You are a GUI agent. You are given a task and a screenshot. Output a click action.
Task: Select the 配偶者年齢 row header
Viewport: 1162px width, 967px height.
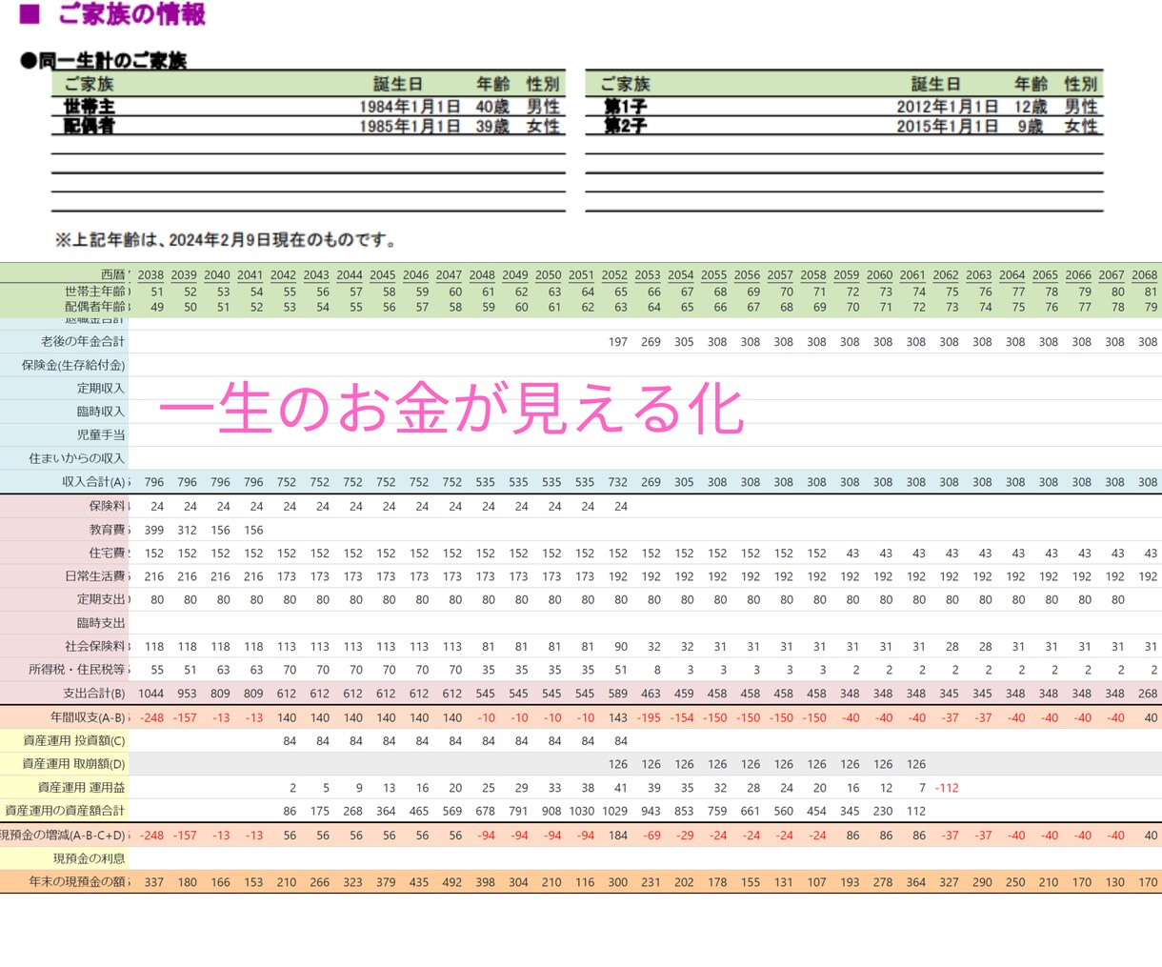point(95,307)
